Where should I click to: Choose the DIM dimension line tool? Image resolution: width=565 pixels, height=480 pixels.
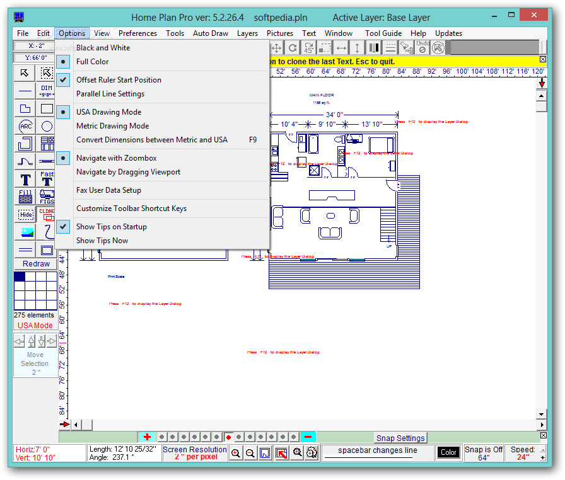pyautogui.click(x=47, y=91)
